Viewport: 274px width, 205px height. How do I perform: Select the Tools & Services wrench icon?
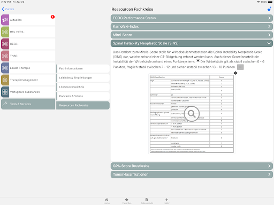point(5,104)
